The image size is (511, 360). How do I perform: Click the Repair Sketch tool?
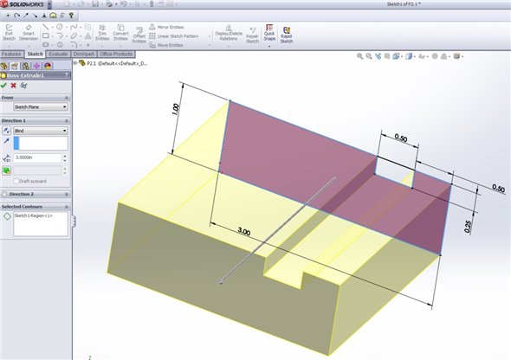coord(252,35)
